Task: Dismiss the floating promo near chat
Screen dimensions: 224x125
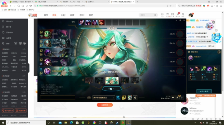Action: 213,22
